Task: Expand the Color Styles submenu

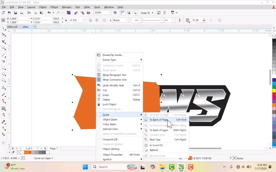Action: pyautogui.click(x=119, y=124)
